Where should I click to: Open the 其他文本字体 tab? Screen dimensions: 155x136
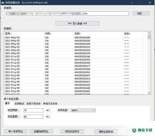pos(50,104)
